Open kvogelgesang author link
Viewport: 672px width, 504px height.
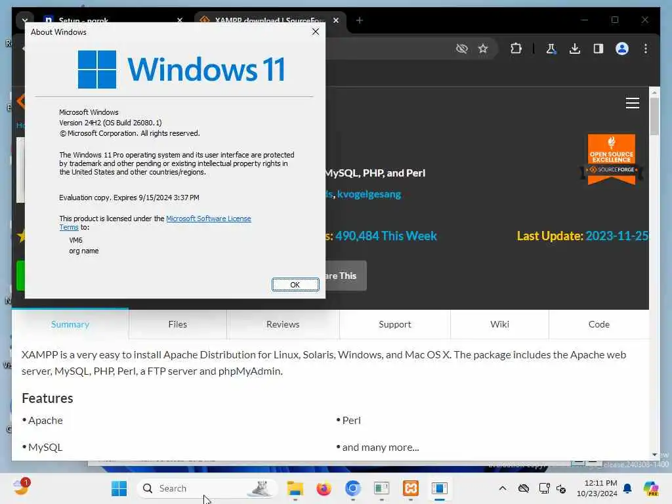(x=369, y=194)
